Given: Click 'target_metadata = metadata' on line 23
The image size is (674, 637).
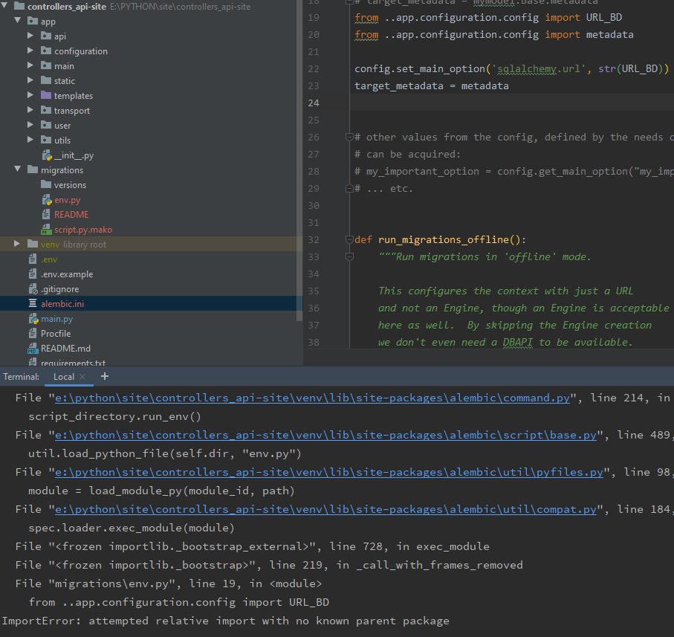Looking at the screenshot, I should point(432,86).
